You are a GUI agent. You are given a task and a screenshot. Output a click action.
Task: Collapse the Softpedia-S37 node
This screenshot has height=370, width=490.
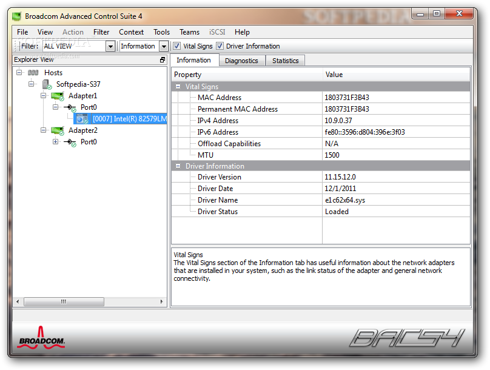pyautogui.click(x=31, y=84)
